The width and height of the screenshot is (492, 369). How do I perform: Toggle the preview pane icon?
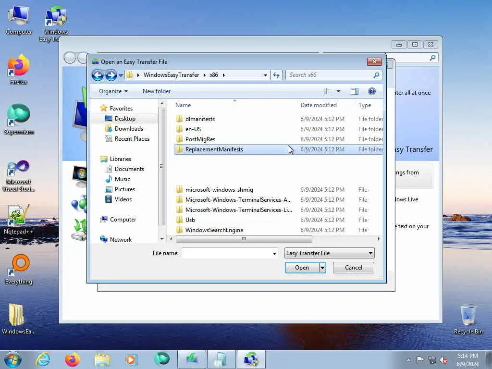355,91
